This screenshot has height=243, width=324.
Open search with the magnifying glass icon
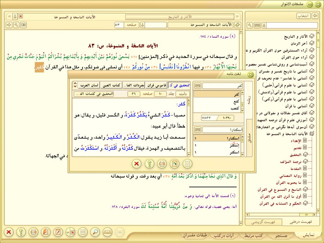pos(95,232)
